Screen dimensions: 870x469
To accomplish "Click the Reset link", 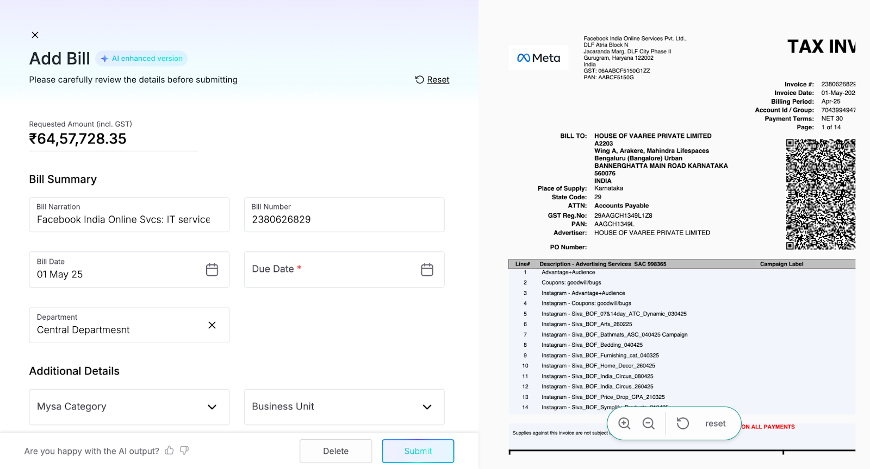I will (438, 80).
